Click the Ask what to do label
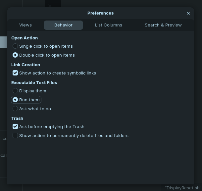This screenshot has width=202, height=191. [x=35, y=109]
